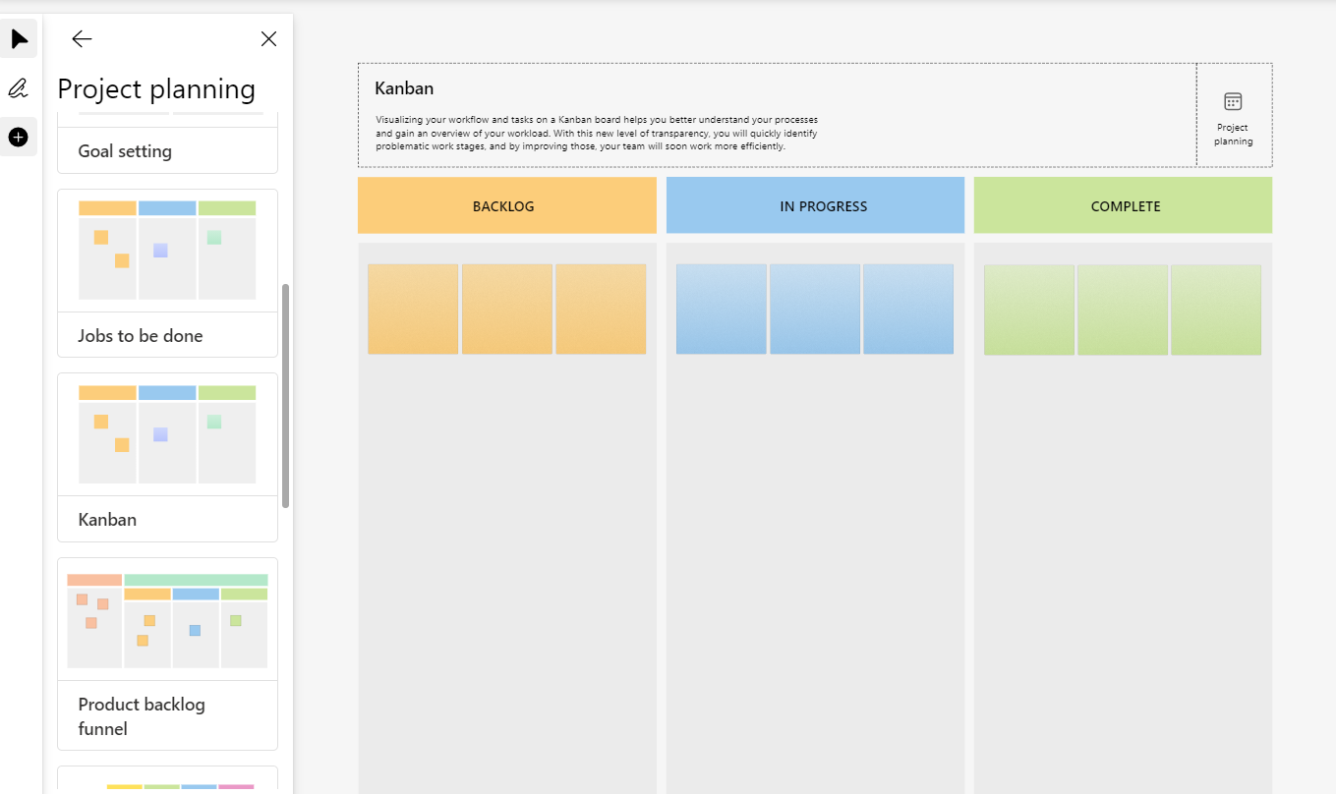Select the Goal setting template label
Screen dimensions: 1336x794
click(125, 151)
